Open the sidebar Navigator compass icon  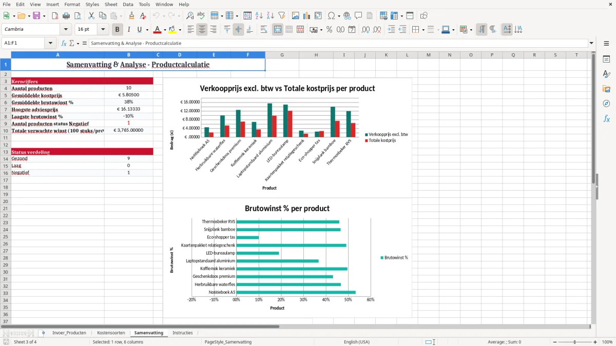(606, 104)
